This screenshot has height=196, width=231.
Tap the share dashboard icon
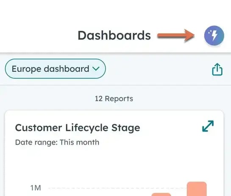[x=217, y=69]
